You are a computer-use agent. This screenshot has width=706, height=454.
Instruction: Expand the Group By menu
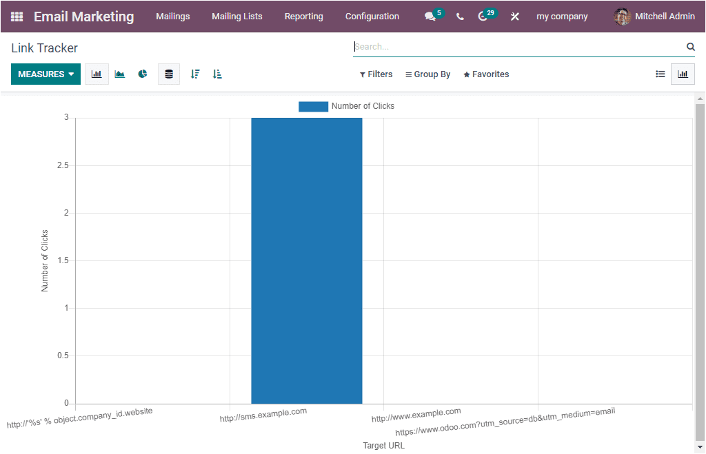(x=427, y=74)
